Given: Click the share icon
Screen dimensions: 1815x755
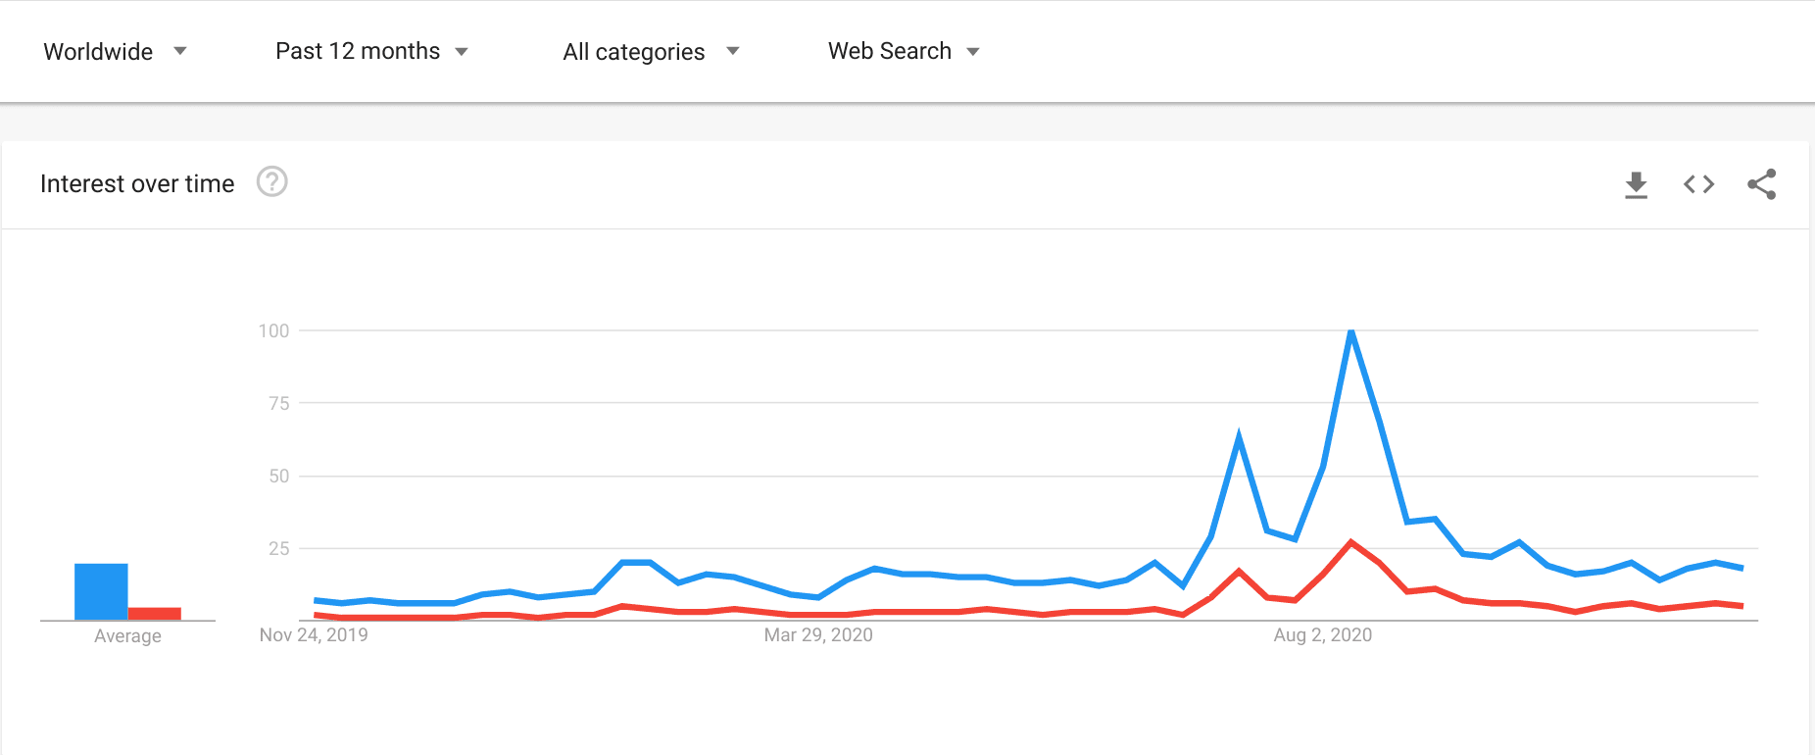Looking at the screenshot, I should 1761,184.
